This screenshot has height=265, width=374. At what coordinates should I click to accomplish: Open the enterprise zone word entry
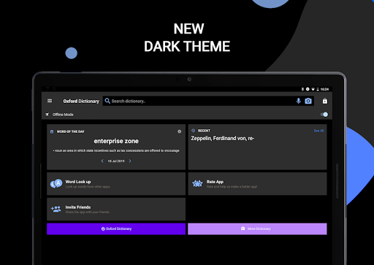tap(116, 141)
